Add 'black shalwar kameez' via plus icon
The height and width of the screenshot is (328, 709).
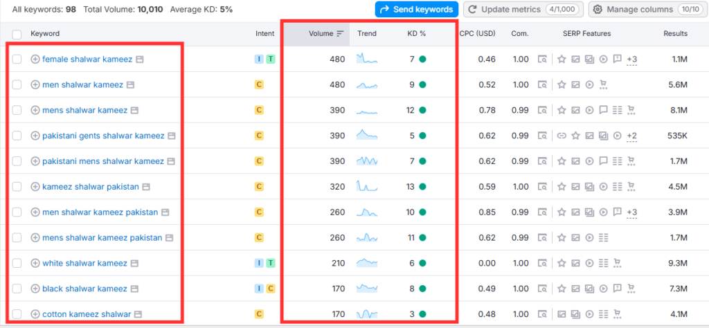pos(35,289)
